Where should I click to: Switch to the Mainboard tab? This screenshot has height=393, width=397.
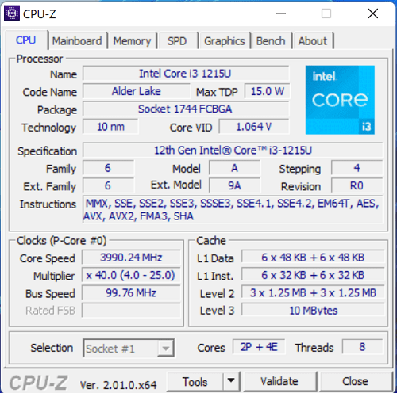pyautogui.click(x=77, y=41)
